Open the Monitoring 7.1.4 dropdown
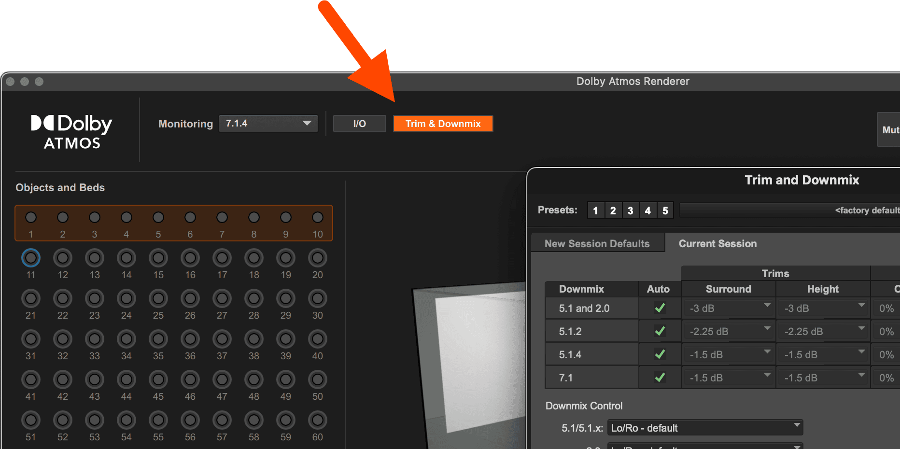The image size is (900, 449). tap(268, 124)
